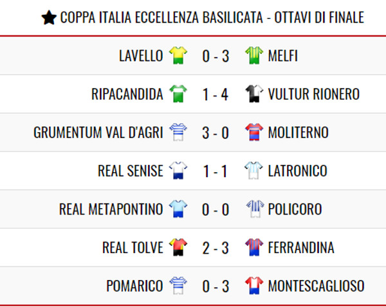Open the Real Senise team link
Image resolution: width=386 pixels, height=307 pixels.
click(x=131, y=171)
